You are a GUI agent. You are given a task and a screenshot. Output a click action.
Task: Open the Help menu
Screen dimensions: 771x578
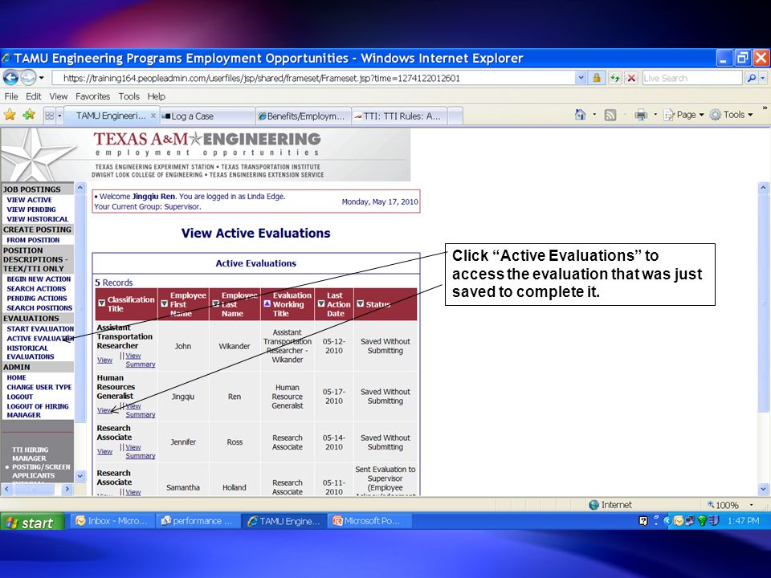[x=156, y=96]
